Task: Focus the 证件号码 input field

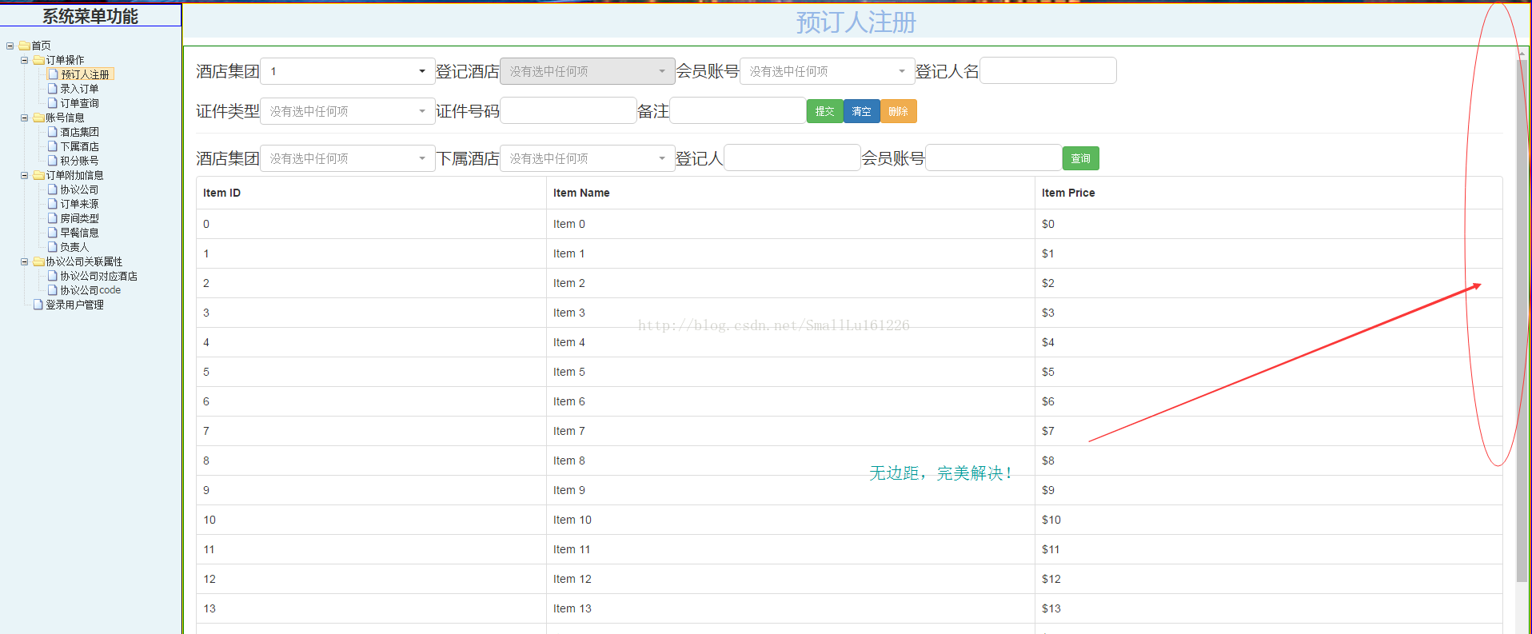Action: 569,110
